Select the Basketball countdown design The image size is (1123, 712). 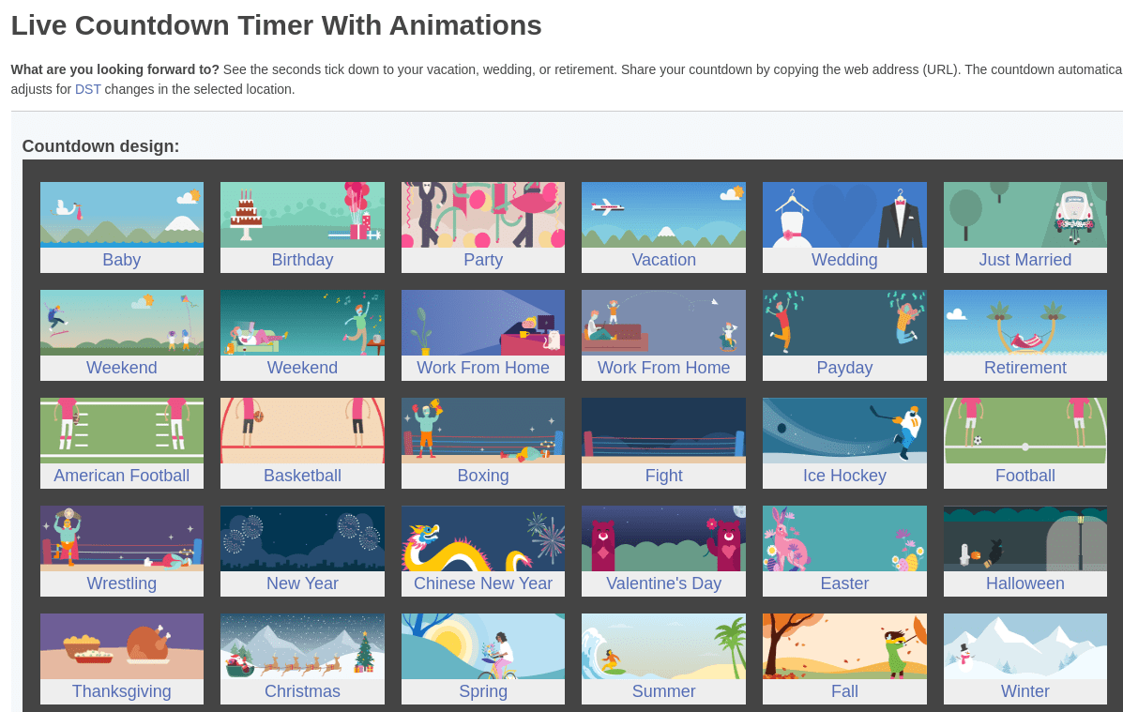302,443
